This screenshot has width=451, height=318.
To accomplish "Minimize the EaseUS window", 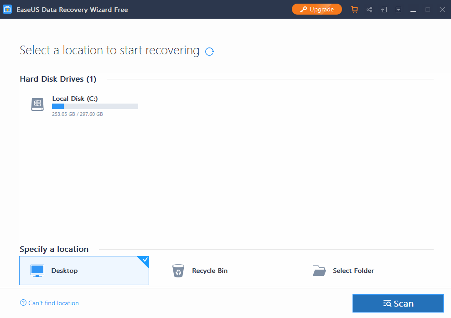I will pos(413,10).
